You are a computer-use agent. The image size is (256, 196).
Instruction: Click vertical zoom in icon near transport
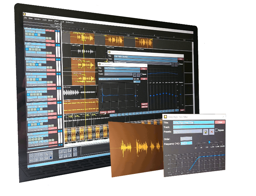75,150
